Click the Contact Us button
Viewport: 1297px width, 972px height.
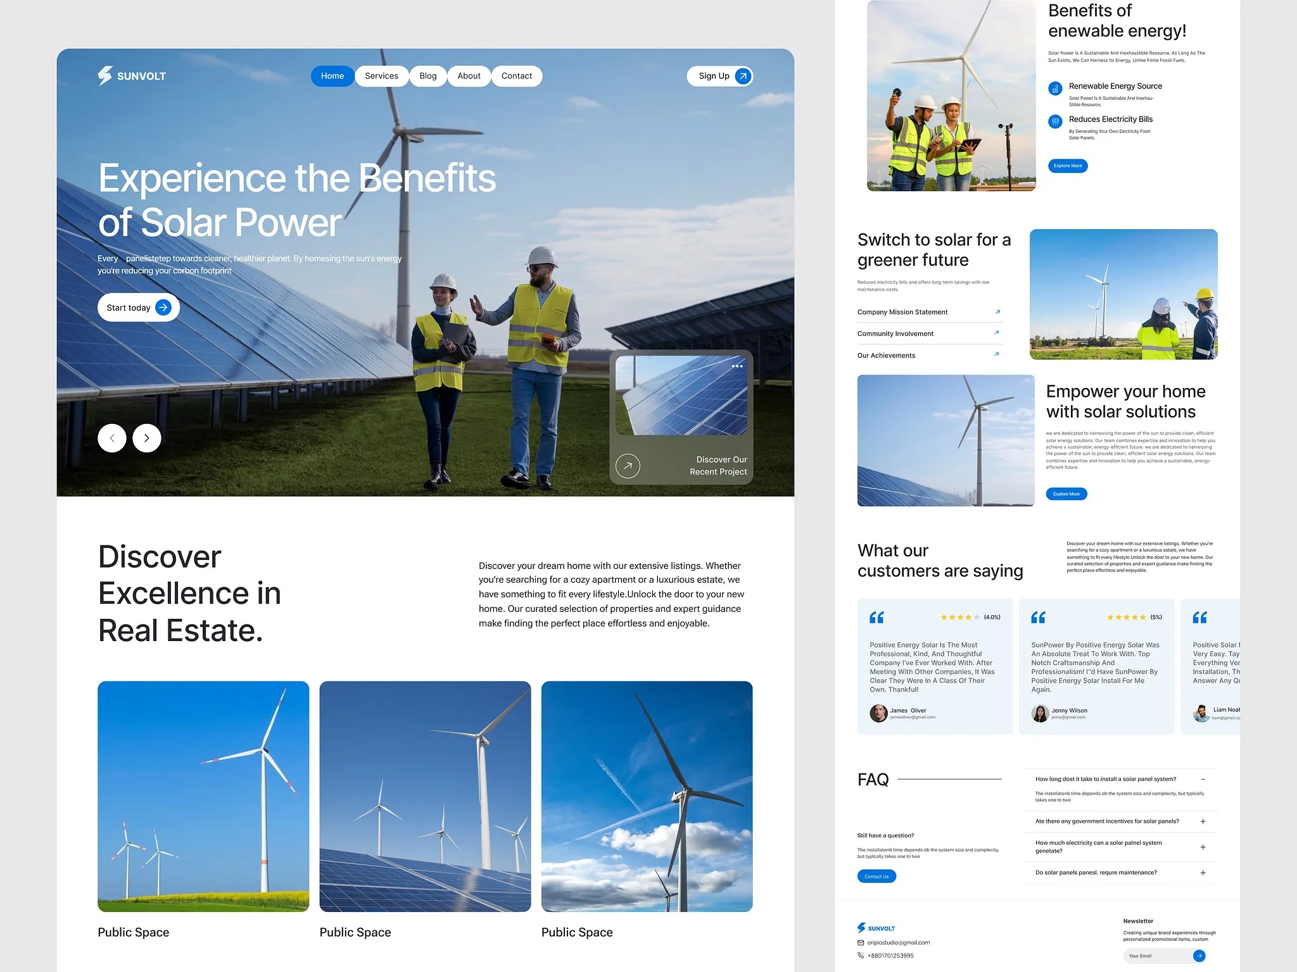[x=876, y=876]
